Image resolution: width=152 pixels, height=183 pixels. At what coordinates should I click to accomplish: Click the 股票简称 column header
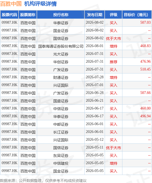point(28,15)
